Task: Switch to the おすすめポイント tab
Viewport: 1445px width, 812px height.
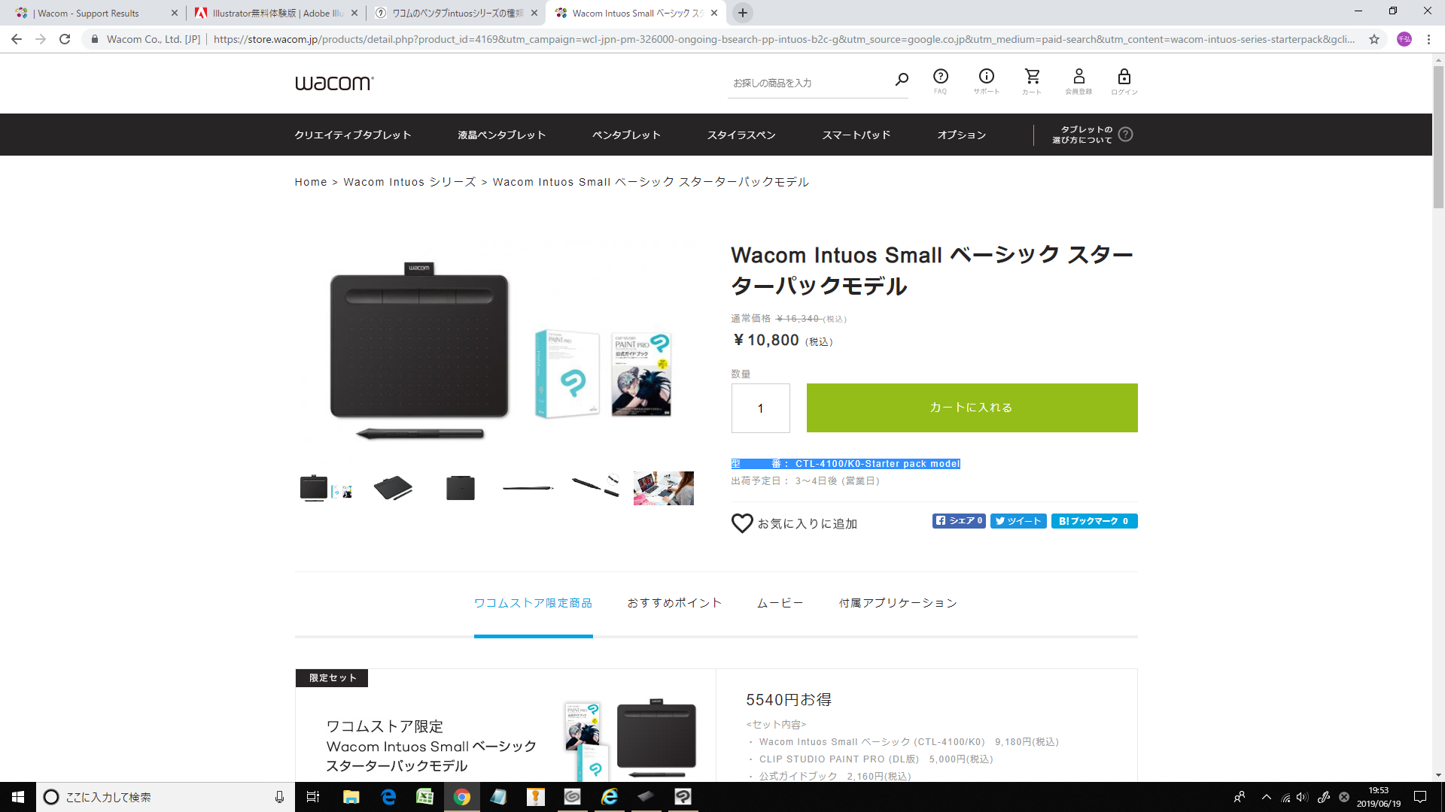Action: [674, 603]
